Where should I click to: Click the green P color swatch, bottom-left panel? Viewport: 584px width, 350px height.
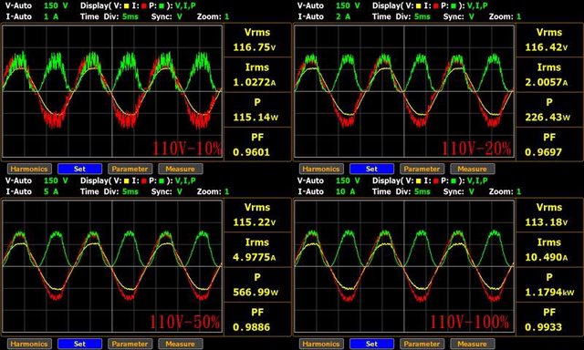point(162,181)
